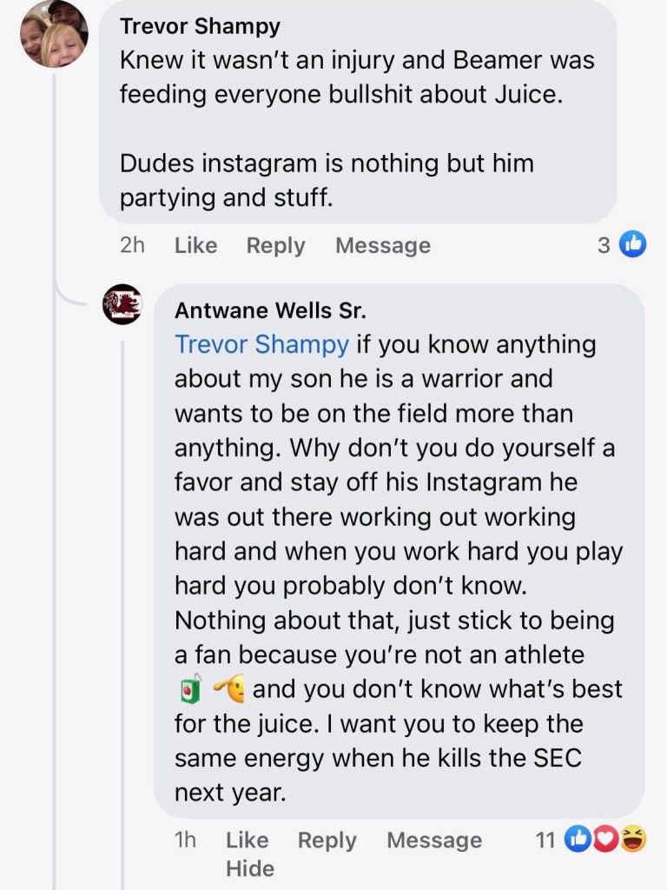View the 11 reactions count on reply
This screenshot has width=667, height=890.
click(x=545, y=840)
